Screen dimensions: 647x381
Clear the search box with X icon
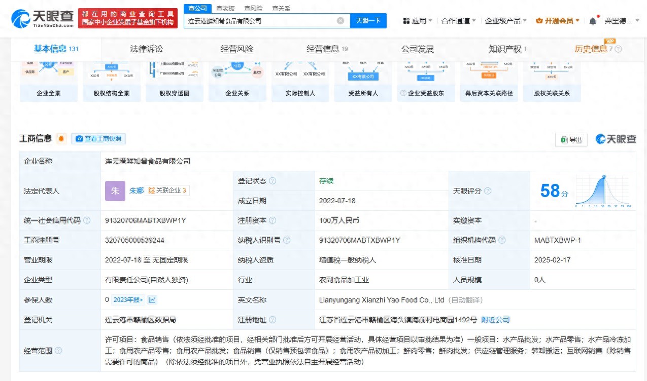pyautogui.click(x=340, y=21)
